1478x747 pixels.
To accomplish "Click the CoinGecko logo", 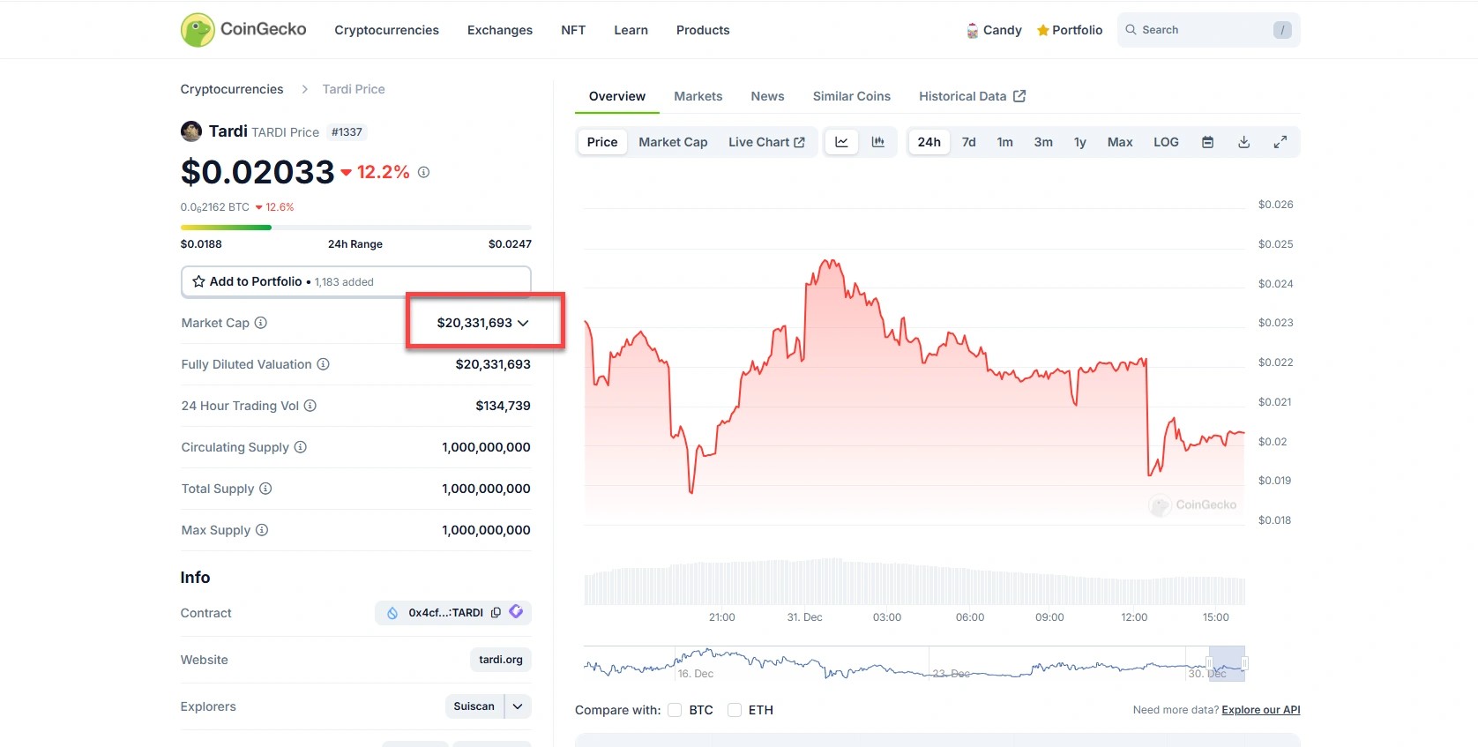I will coord(243,30).
